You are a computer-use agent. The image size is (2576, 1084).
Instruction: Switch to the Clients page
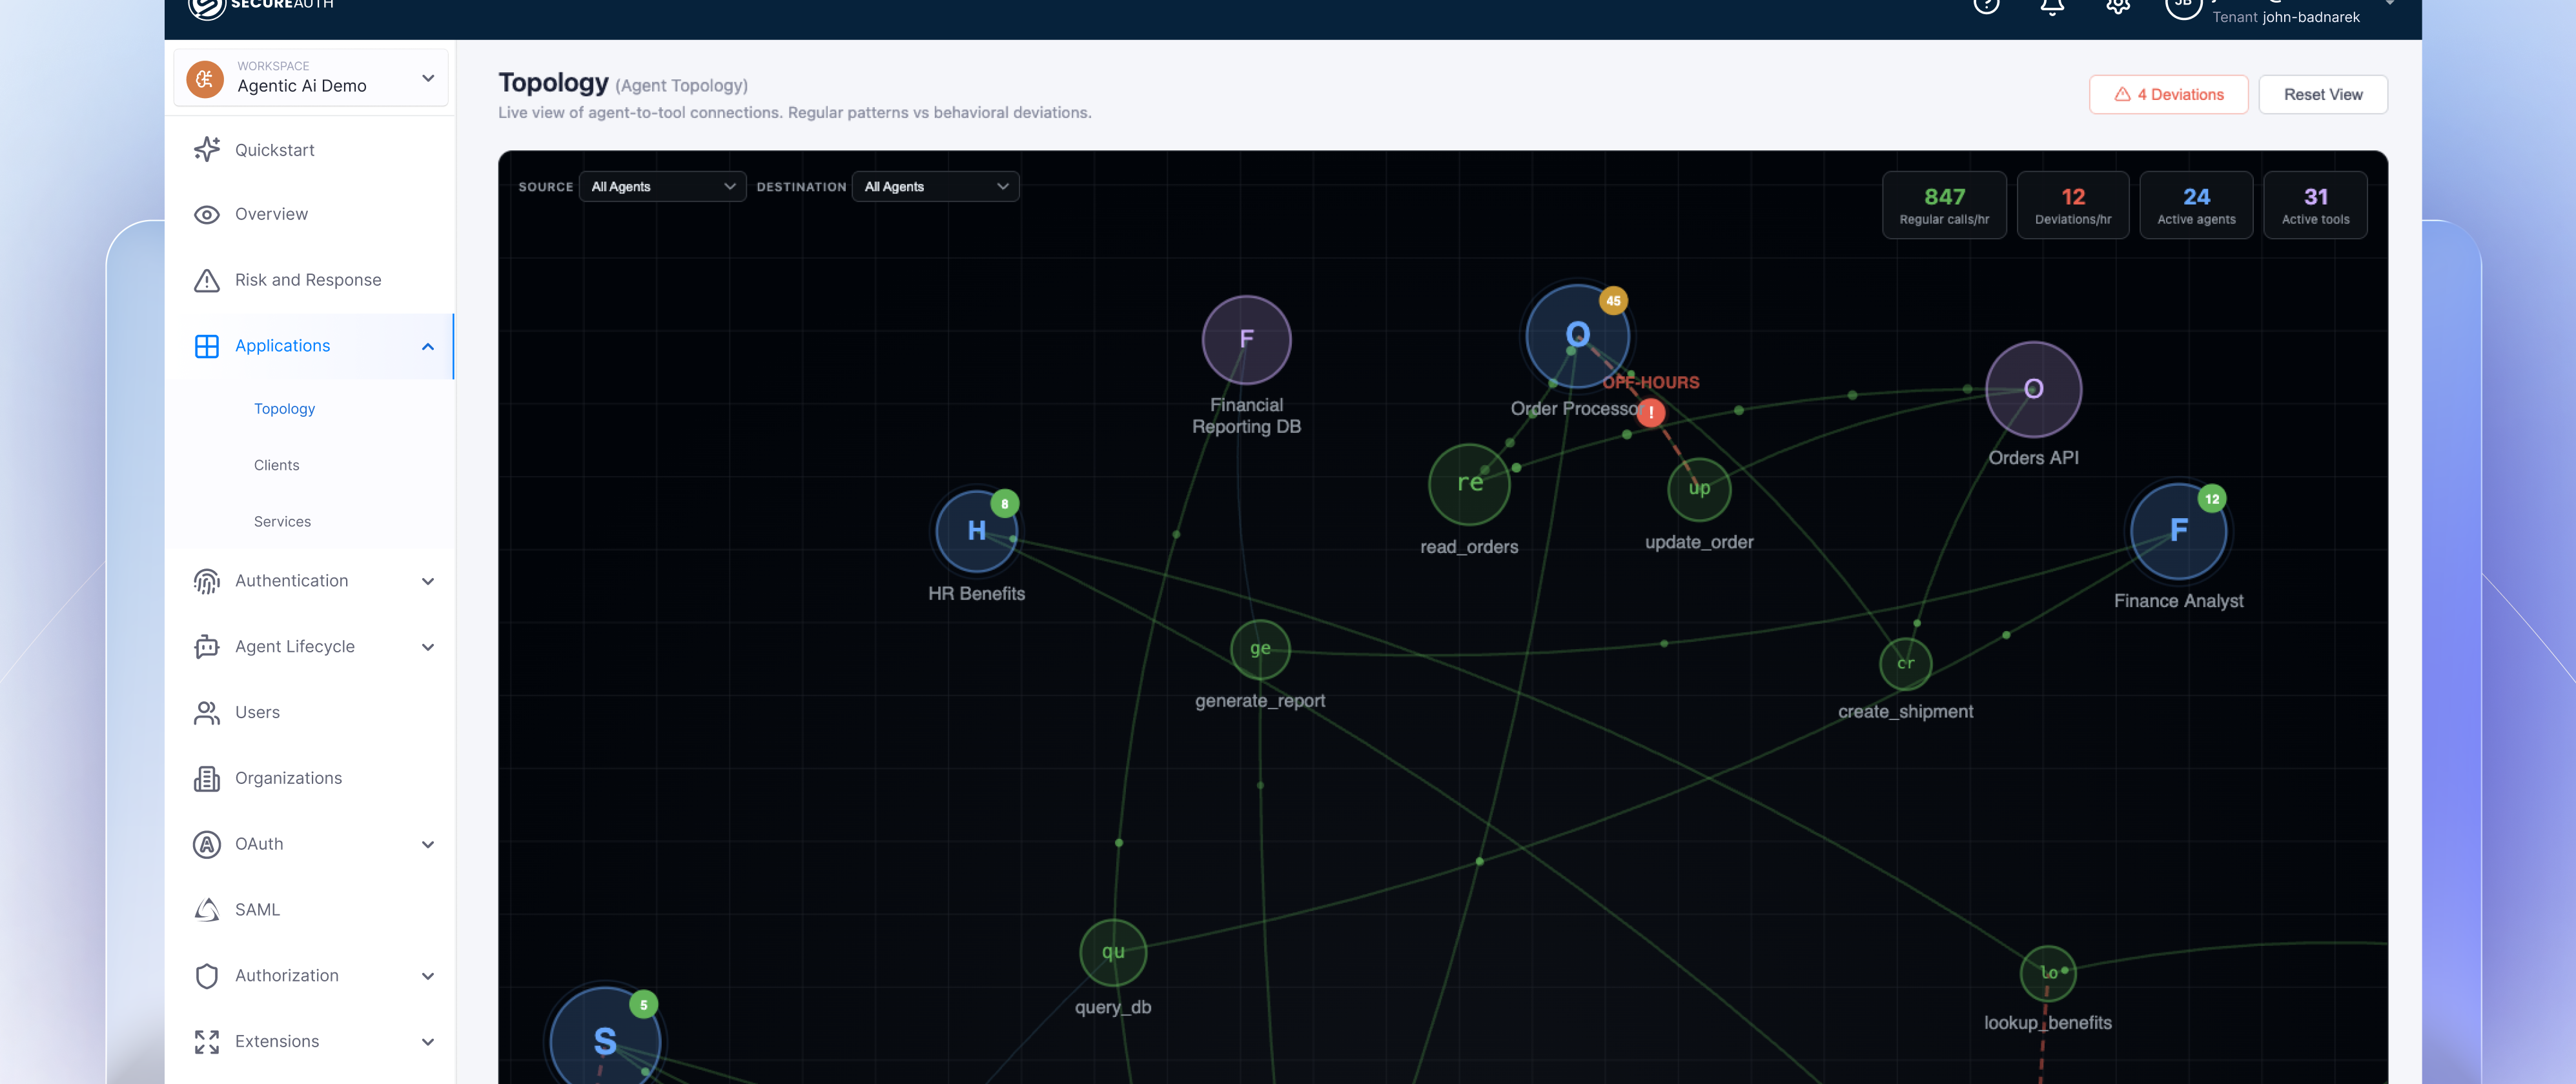(x=277, y=465)
